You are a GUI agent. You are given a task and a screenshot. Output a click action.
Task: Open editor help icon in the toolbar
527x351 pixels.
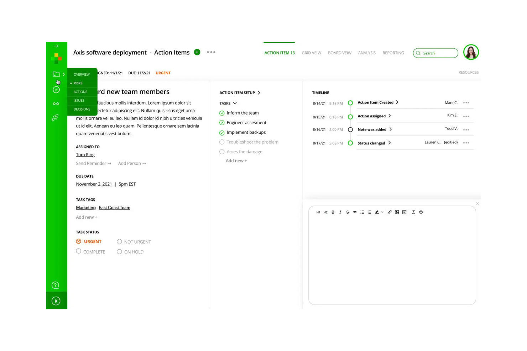pyautogui.click(x=421, y=212)
